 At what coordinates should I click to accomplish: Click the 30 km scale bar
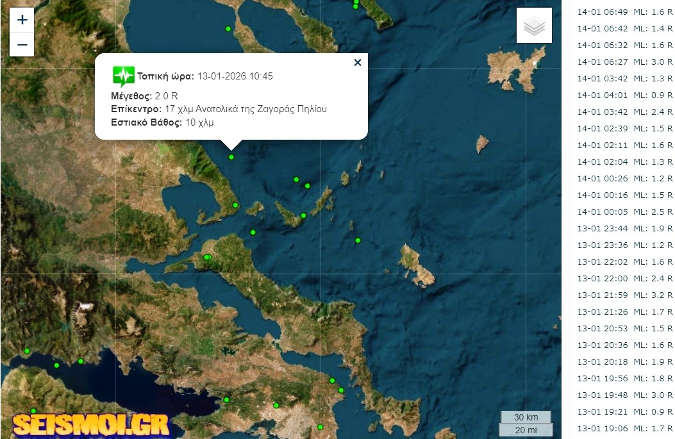pos(526,417)
